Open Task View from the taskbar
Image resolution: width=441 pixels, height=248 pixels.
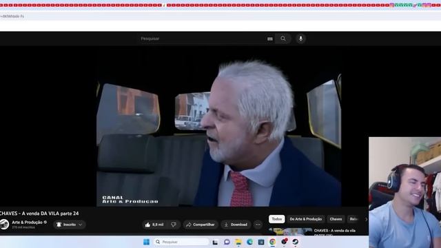215,242
